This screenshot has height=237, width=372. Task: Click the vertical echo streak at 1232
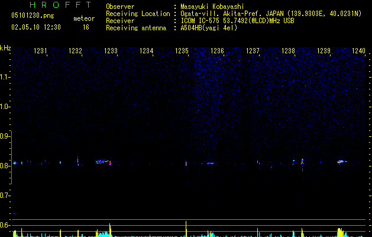point(78,160)
